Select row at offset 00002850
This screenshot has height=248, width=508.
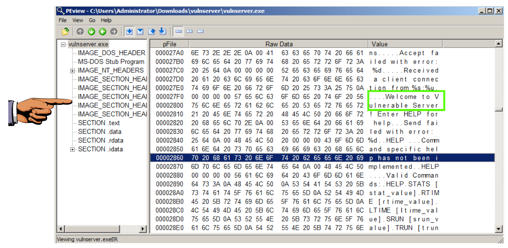coord(322,149)
